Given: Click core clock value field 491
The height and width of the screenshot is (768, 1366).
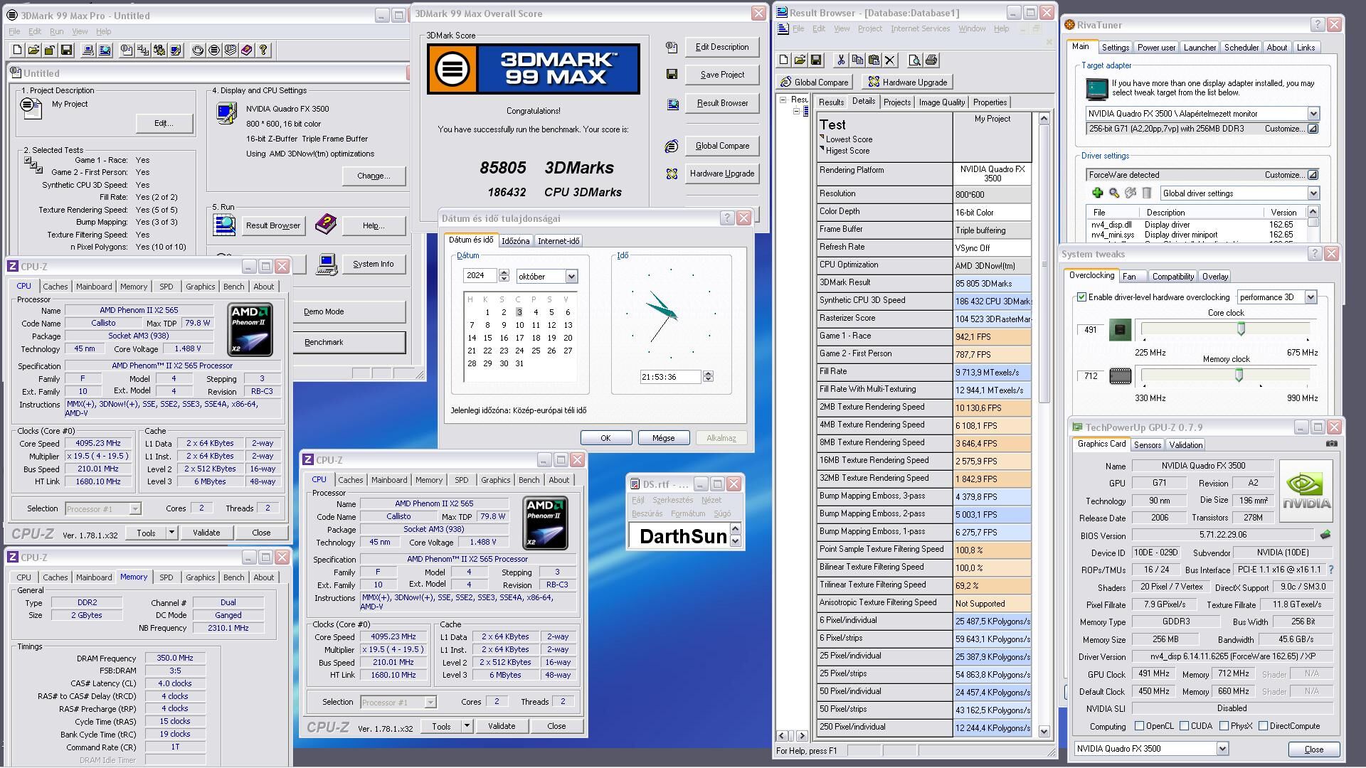Looking at the screenshot, I should [1091, 330].
